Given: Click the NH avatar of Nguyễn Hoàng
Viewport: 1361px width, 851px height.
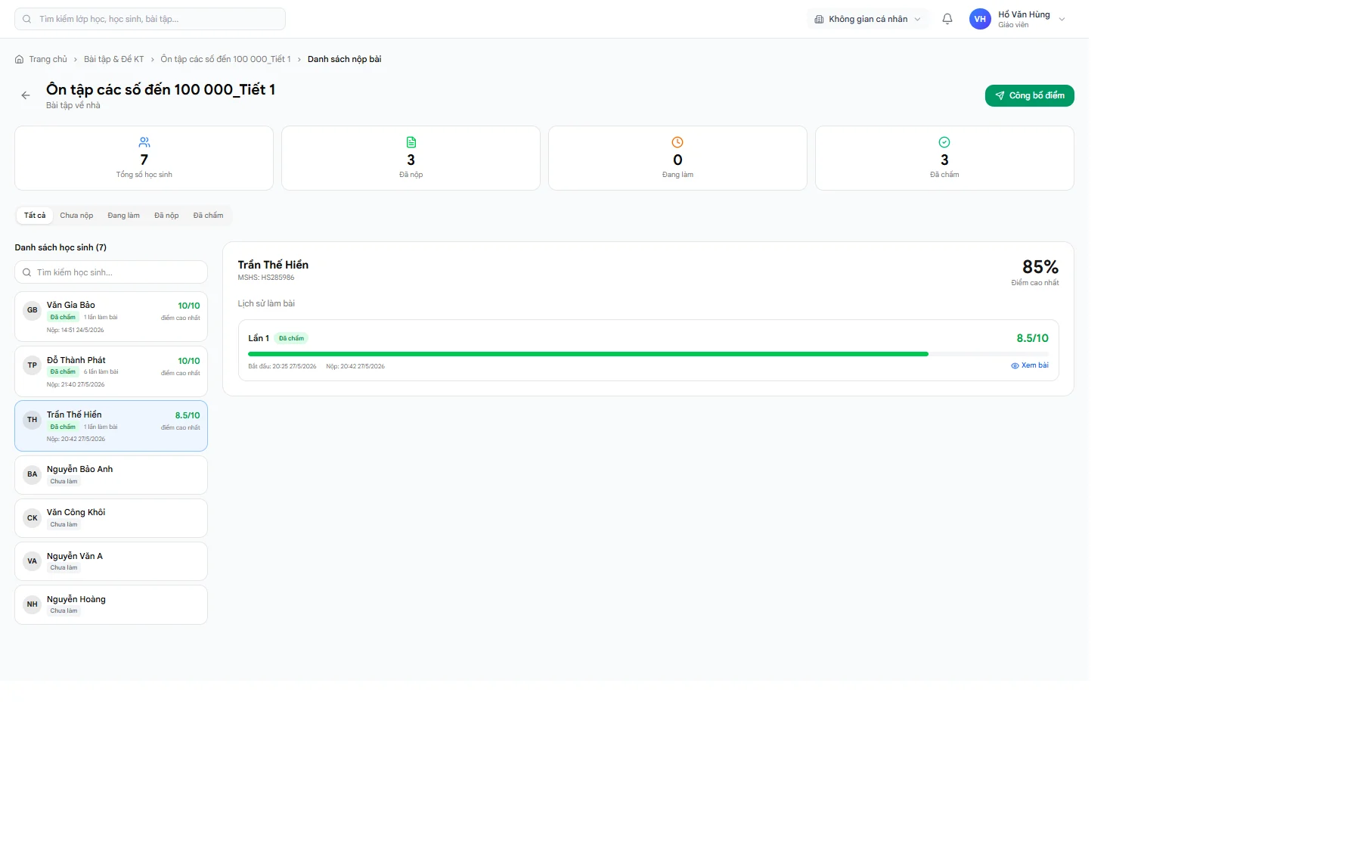Looking at the screenshot, I should (x=32, y=604).
